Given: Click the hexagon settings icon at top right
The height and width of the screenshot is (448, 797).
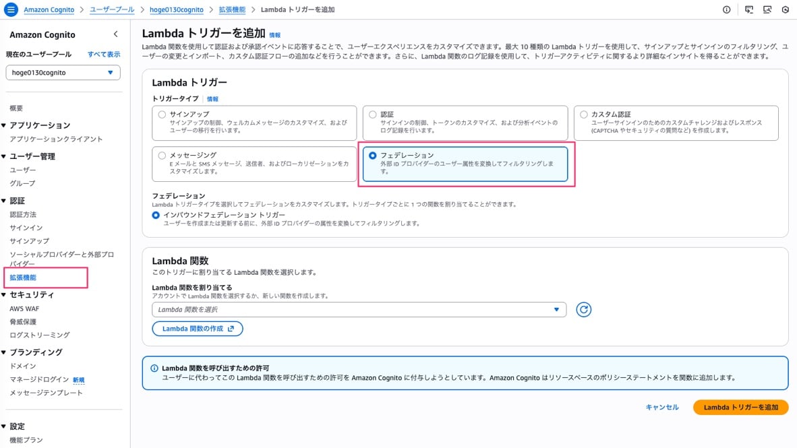Looking at the screenshot, I should [784, 9].
